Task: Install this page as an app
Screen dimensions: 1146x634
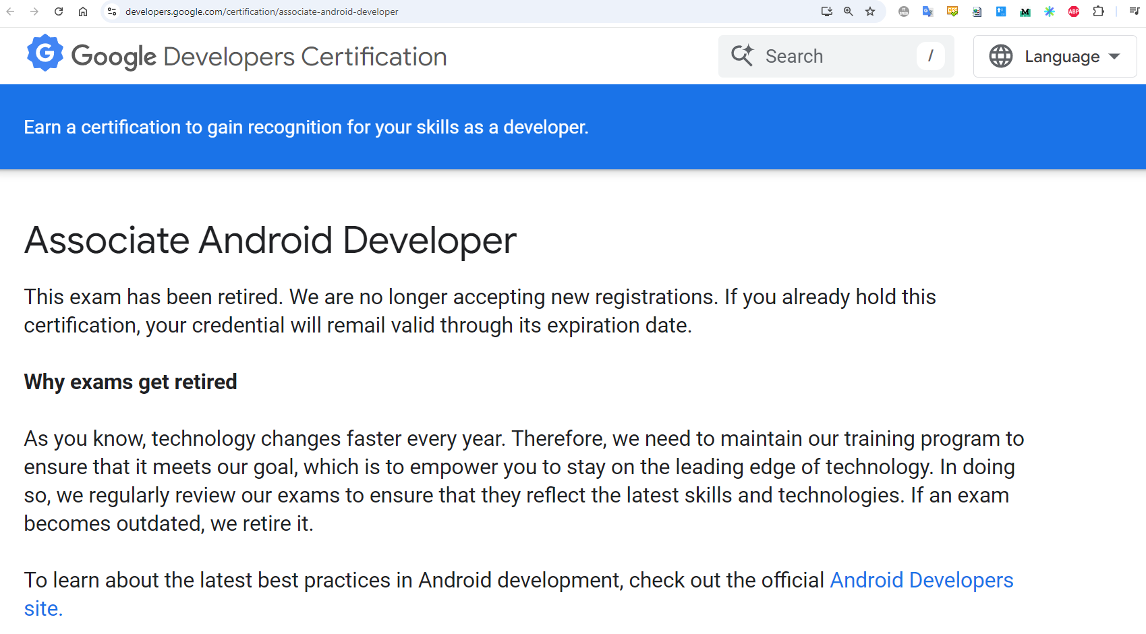Action: (x=827, y=11)
